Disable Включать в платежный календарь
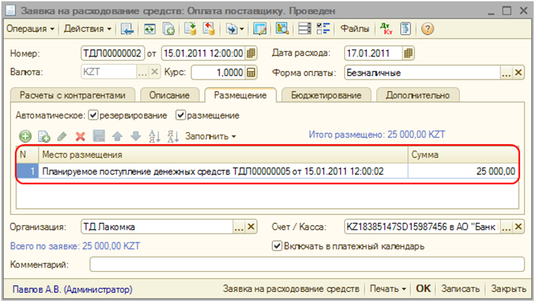Screen dimensions: 535x302 tap(277, 246)
